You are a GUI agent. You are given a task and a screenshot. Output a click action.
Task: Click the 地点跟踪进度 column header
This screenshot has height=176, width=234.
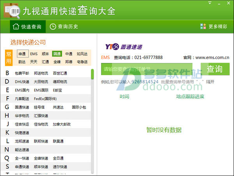[190, 97]
